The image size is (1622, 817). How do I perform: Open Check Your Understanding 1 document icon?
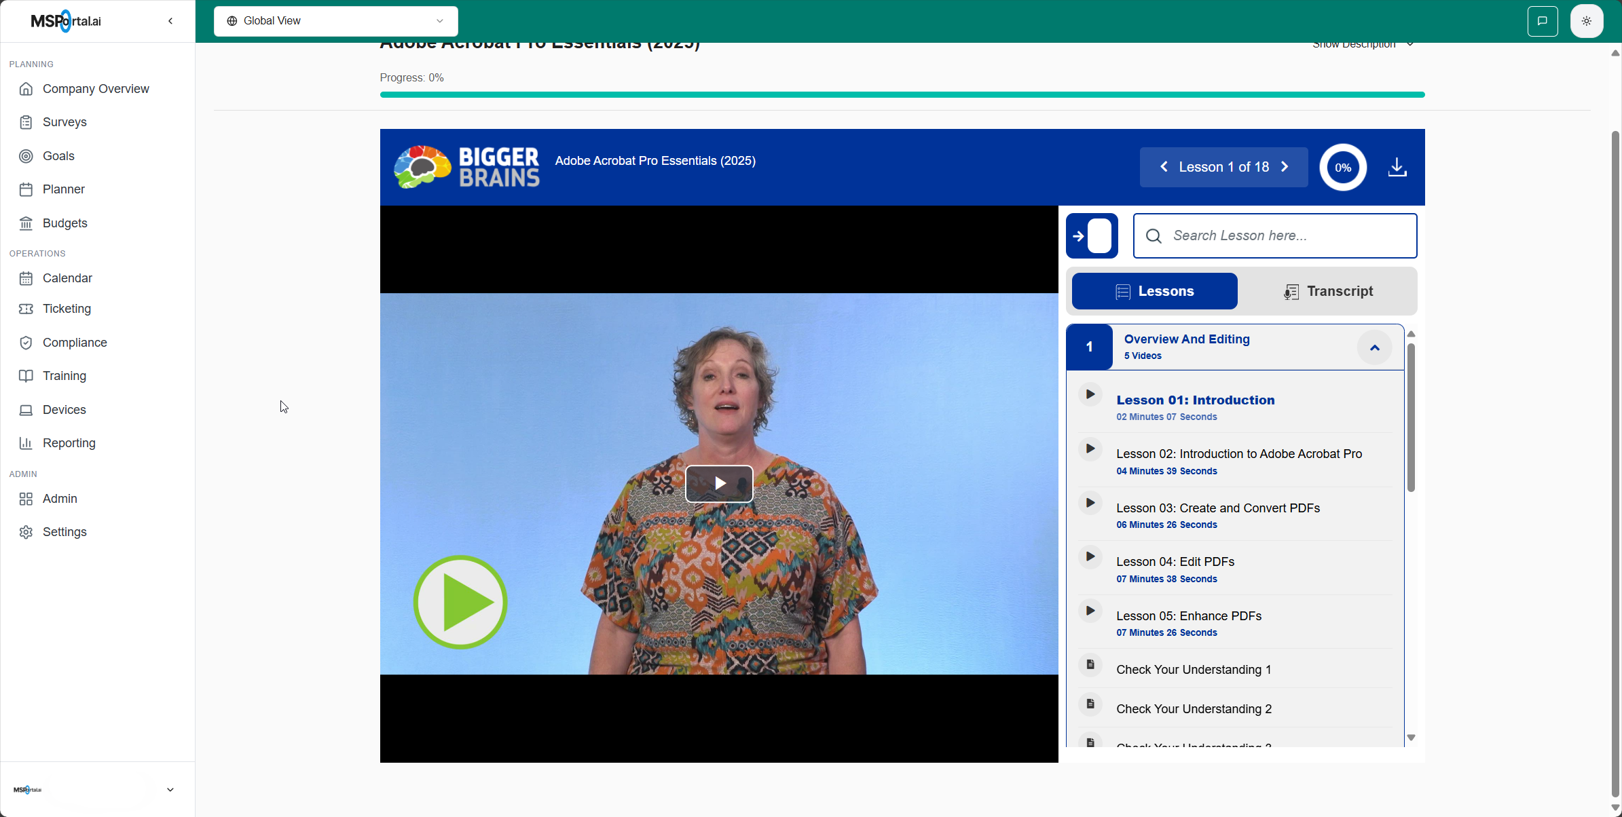point(1090,664)
